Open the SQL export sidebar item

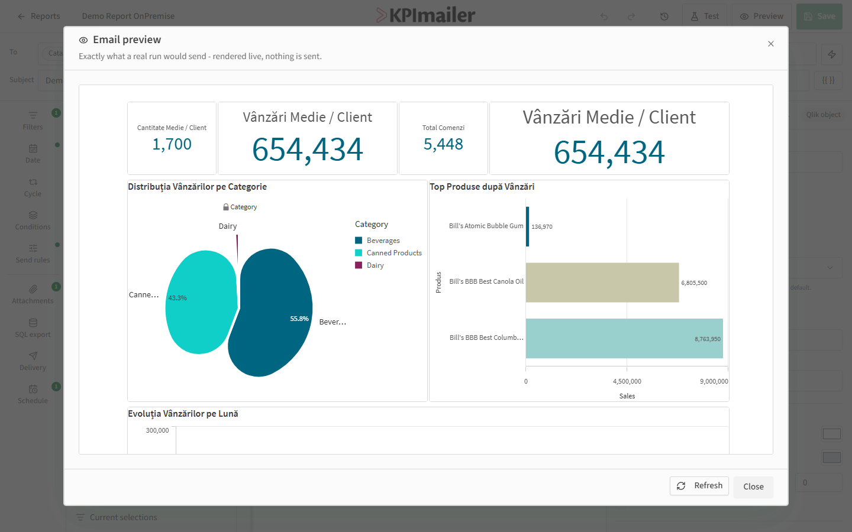point(33,328)
